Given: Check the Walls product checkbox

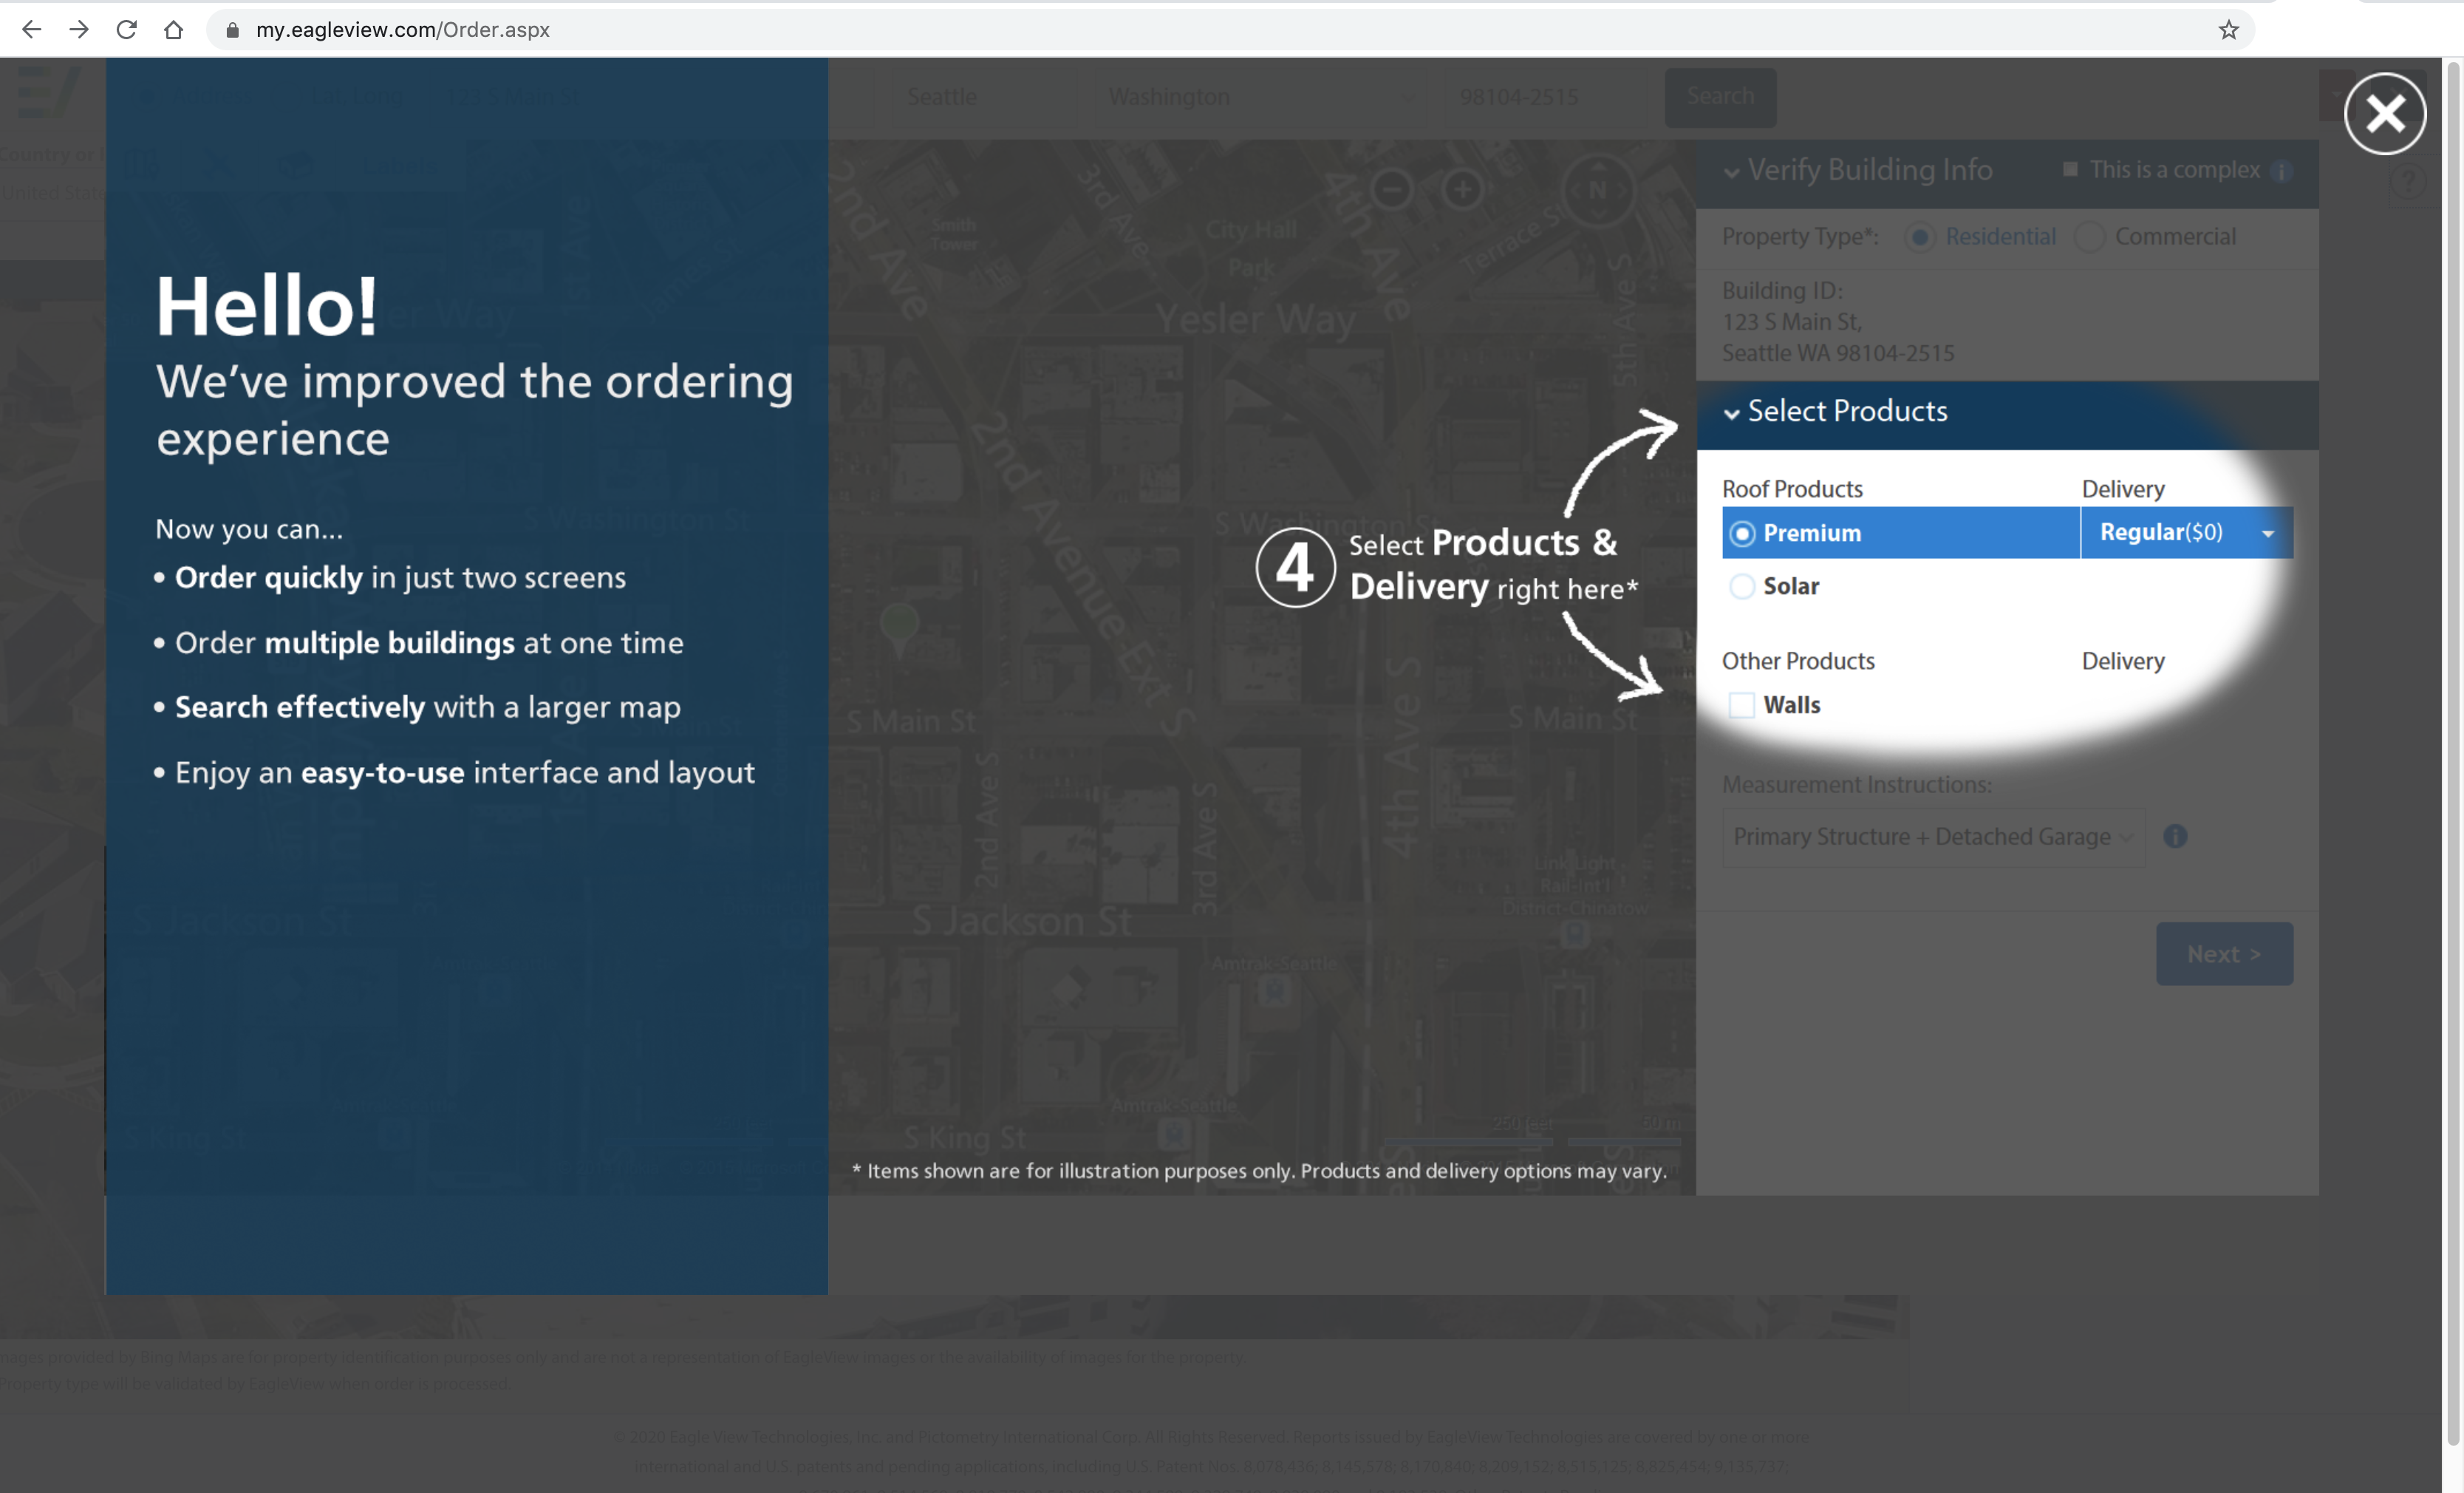Looking at the screenshot, I should click(x=1741, y=704).
